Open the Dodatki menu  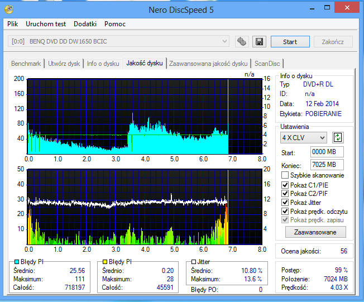coord(85,24)
